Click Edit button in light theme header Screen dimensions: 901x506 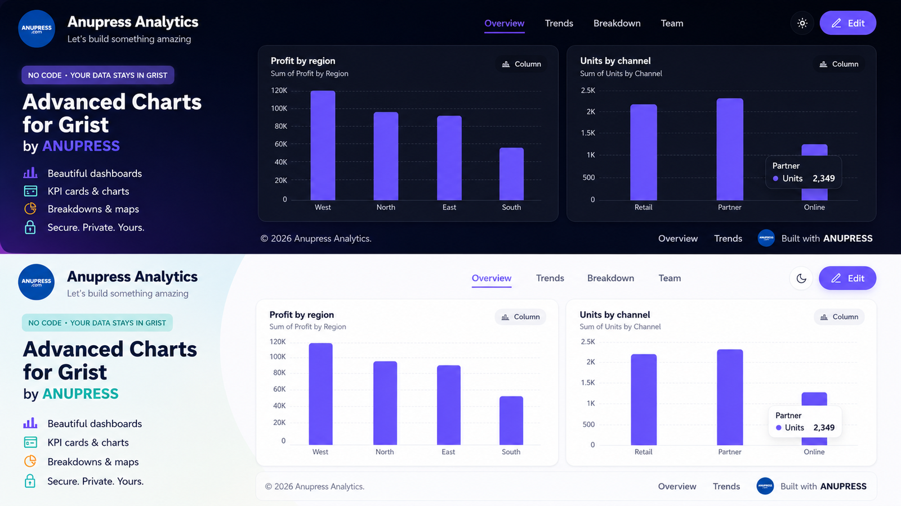point(848,278)
